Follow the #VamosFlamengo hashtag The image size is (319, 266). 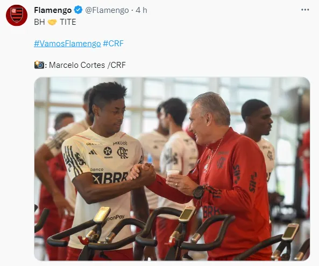pyautogui.click(x=67, y=44)
